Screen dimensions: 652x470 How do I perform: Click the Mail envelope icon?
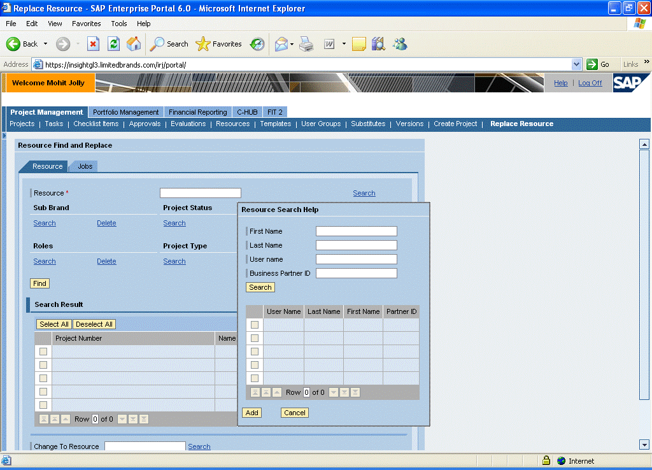coord(281,44)
